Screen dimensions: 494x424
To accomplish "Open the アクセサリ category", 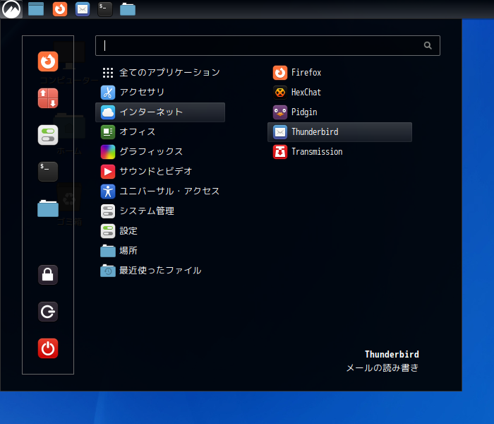I will (x=160, y=93).
